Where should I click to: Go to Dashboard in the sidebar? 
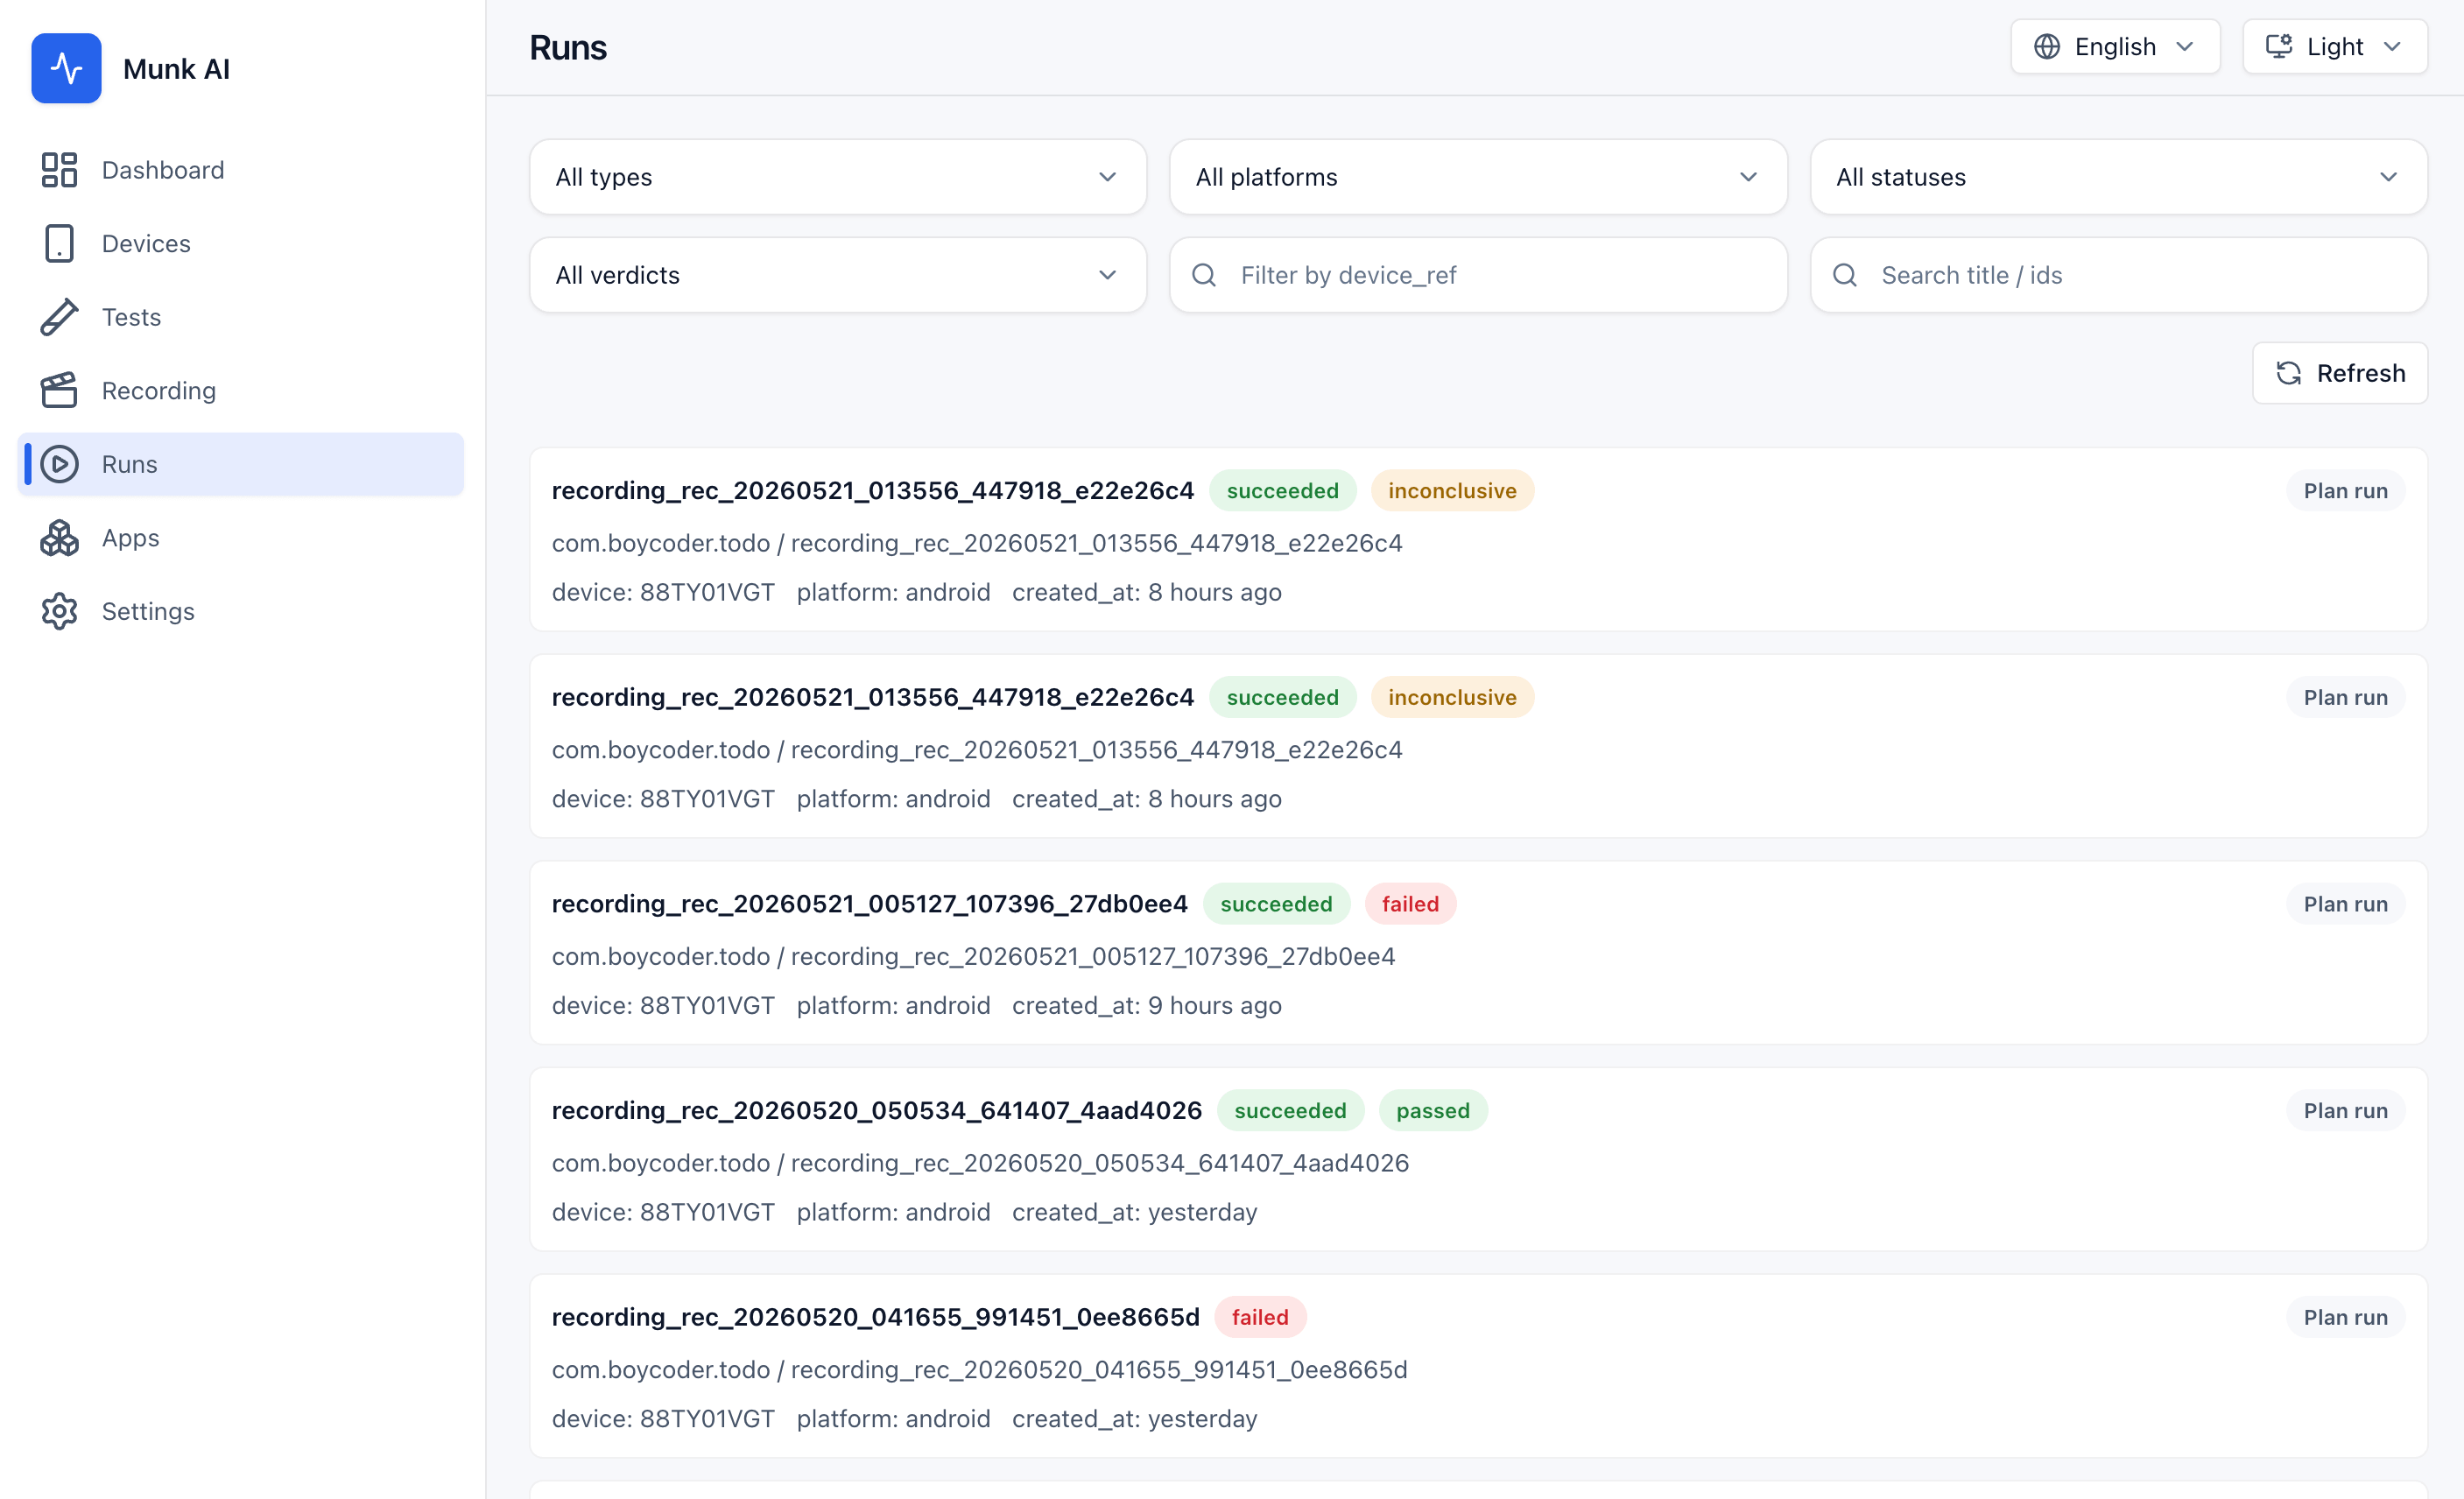click(x=241, y=170)
